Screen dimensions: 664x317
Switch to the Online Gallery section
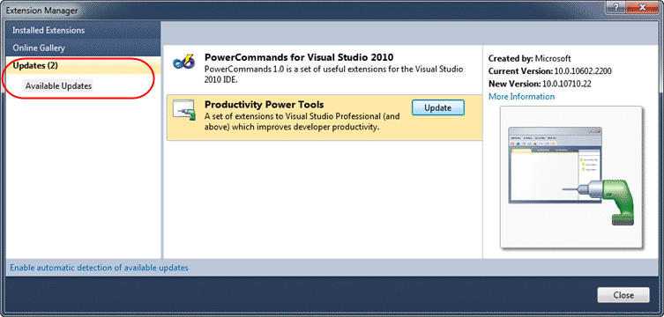84,48
